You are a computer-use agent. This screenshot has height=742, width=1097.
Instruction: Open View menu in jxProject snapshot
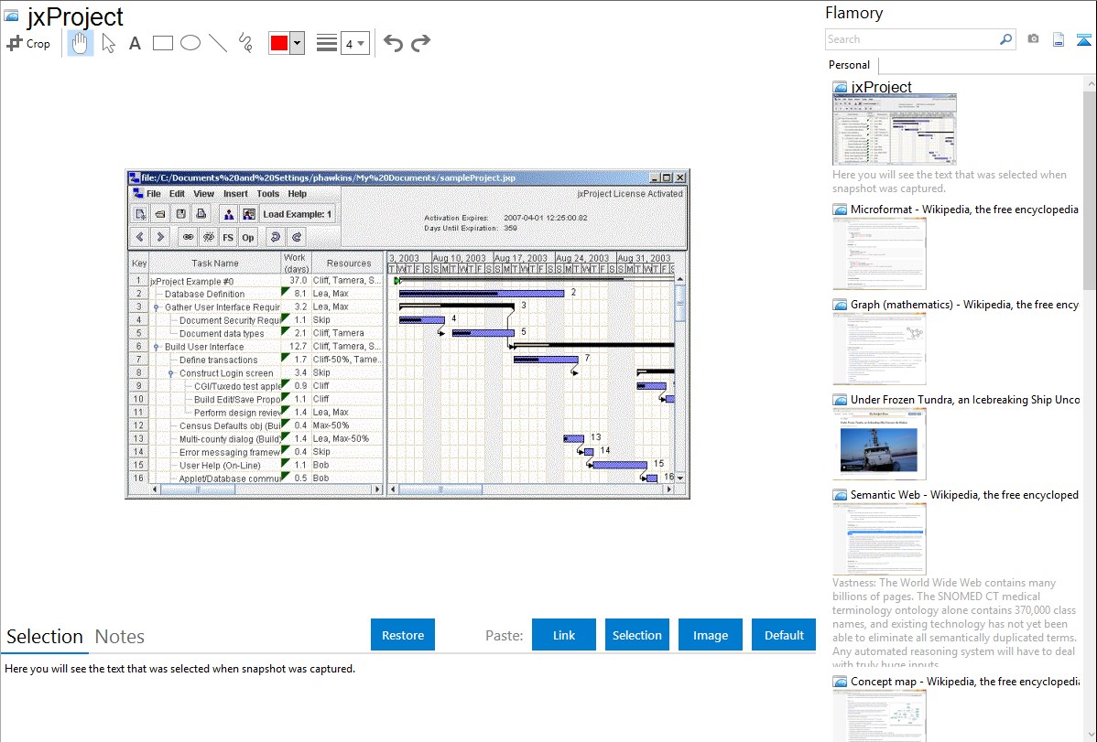(203, 194)
